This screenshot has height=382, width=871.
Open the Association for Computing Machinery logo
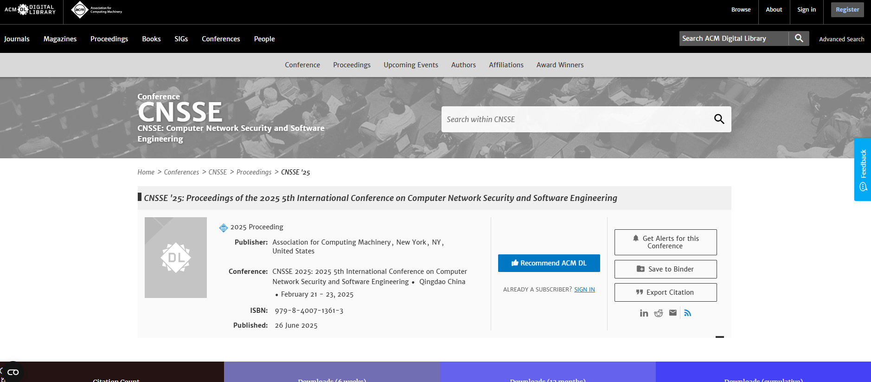pos(96,10)
